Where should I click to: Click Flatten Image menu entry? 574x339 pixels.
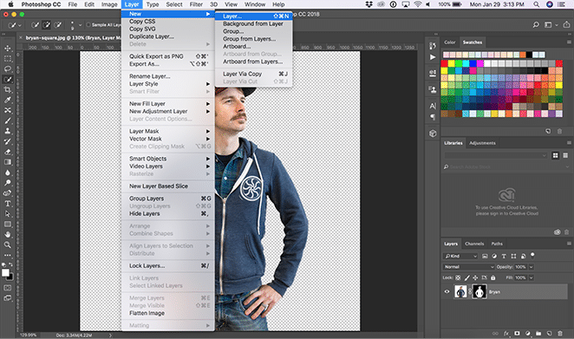168,313
